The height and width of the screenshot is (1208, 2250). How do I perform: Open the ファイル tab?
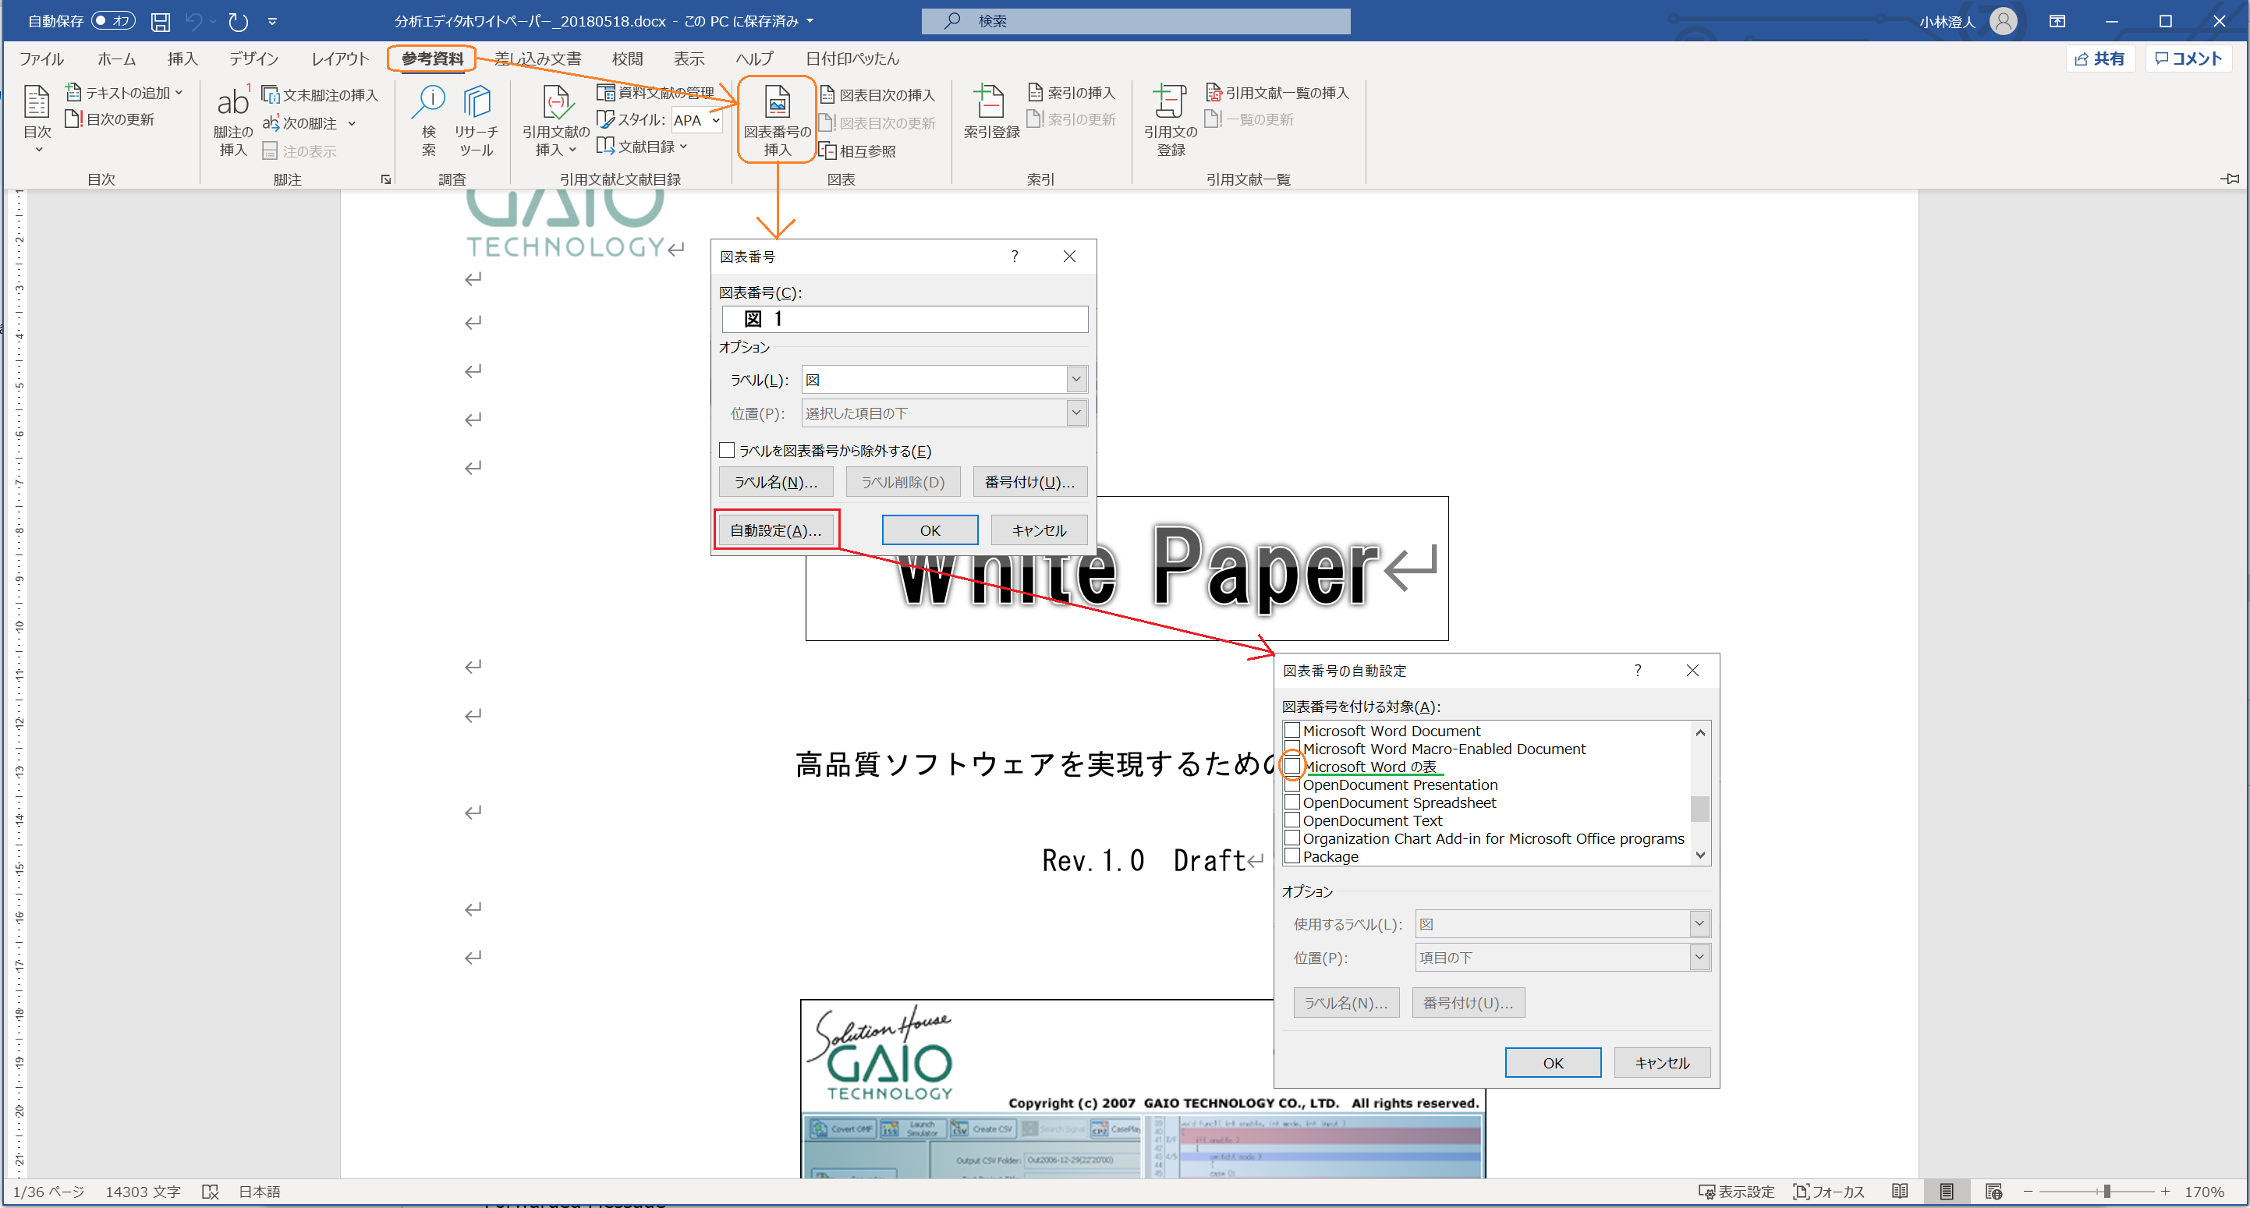coord(42,58)
